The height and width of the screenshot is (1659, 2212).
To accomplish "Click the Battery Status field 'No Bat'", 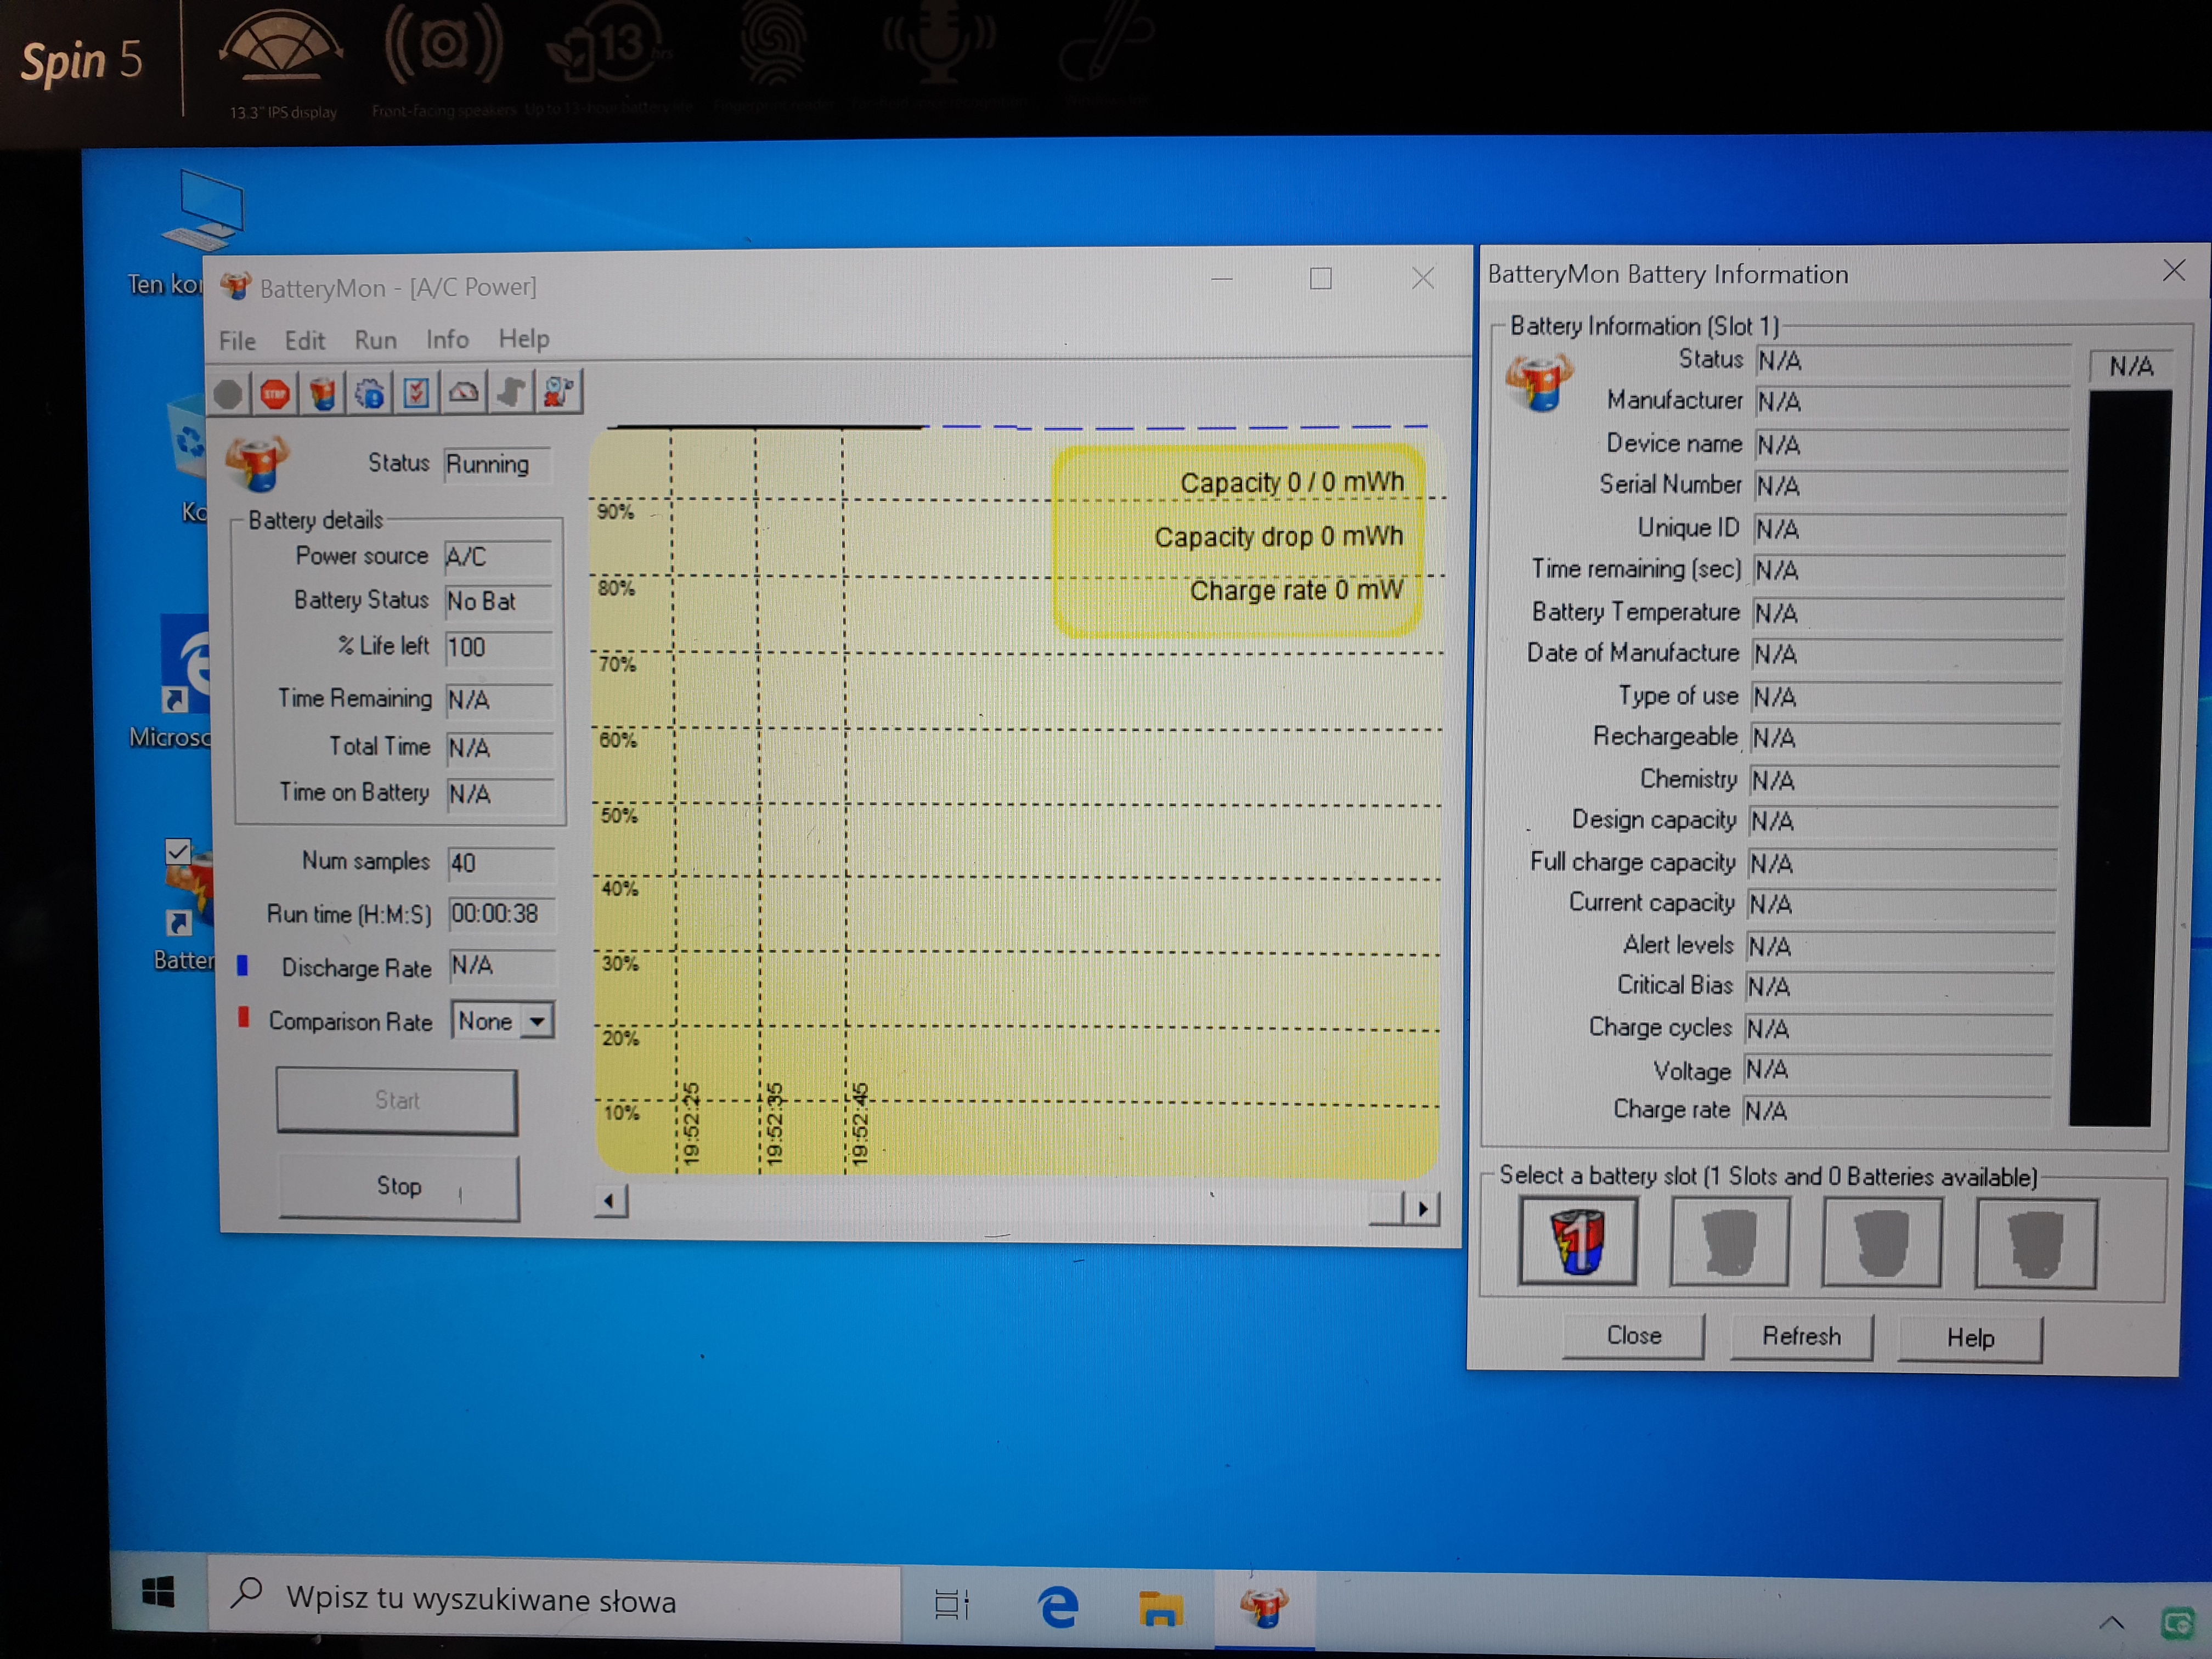I will point(498,601).
